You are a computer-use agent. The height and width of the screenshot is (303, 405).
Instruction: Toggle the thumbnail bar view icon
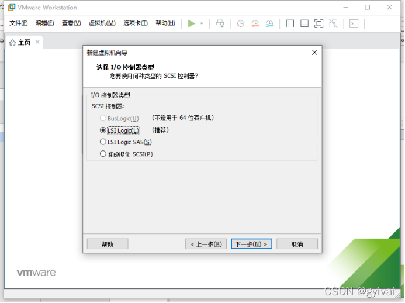(x=304, y=24)
